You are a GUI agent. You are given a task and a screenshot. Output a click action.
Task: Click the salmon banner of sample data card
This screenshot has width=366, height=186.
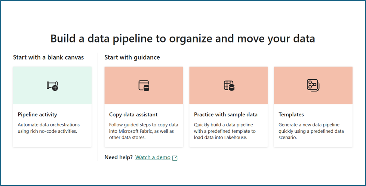click(x=228, y=85)
